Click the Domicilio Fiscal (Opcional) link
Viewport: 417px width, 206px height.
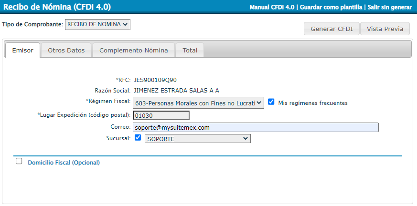click(x=64, y=163)
